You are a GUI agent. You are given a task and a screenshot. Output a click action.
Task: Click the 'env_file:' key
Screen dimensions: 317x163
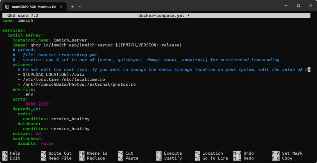(x=24, y=89)
